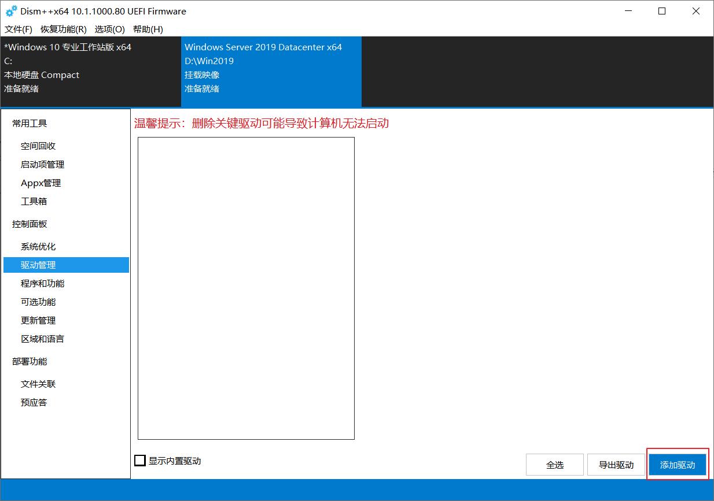This screenshot has height=501, width=714.
Task: Click the highlighted 添加驱动 button
Action: 677,464
